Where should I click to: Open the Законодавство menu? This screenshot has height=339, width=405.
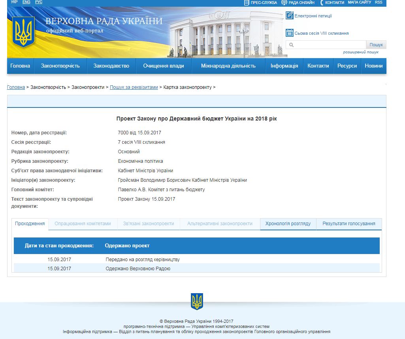click(x=111, y=66)
